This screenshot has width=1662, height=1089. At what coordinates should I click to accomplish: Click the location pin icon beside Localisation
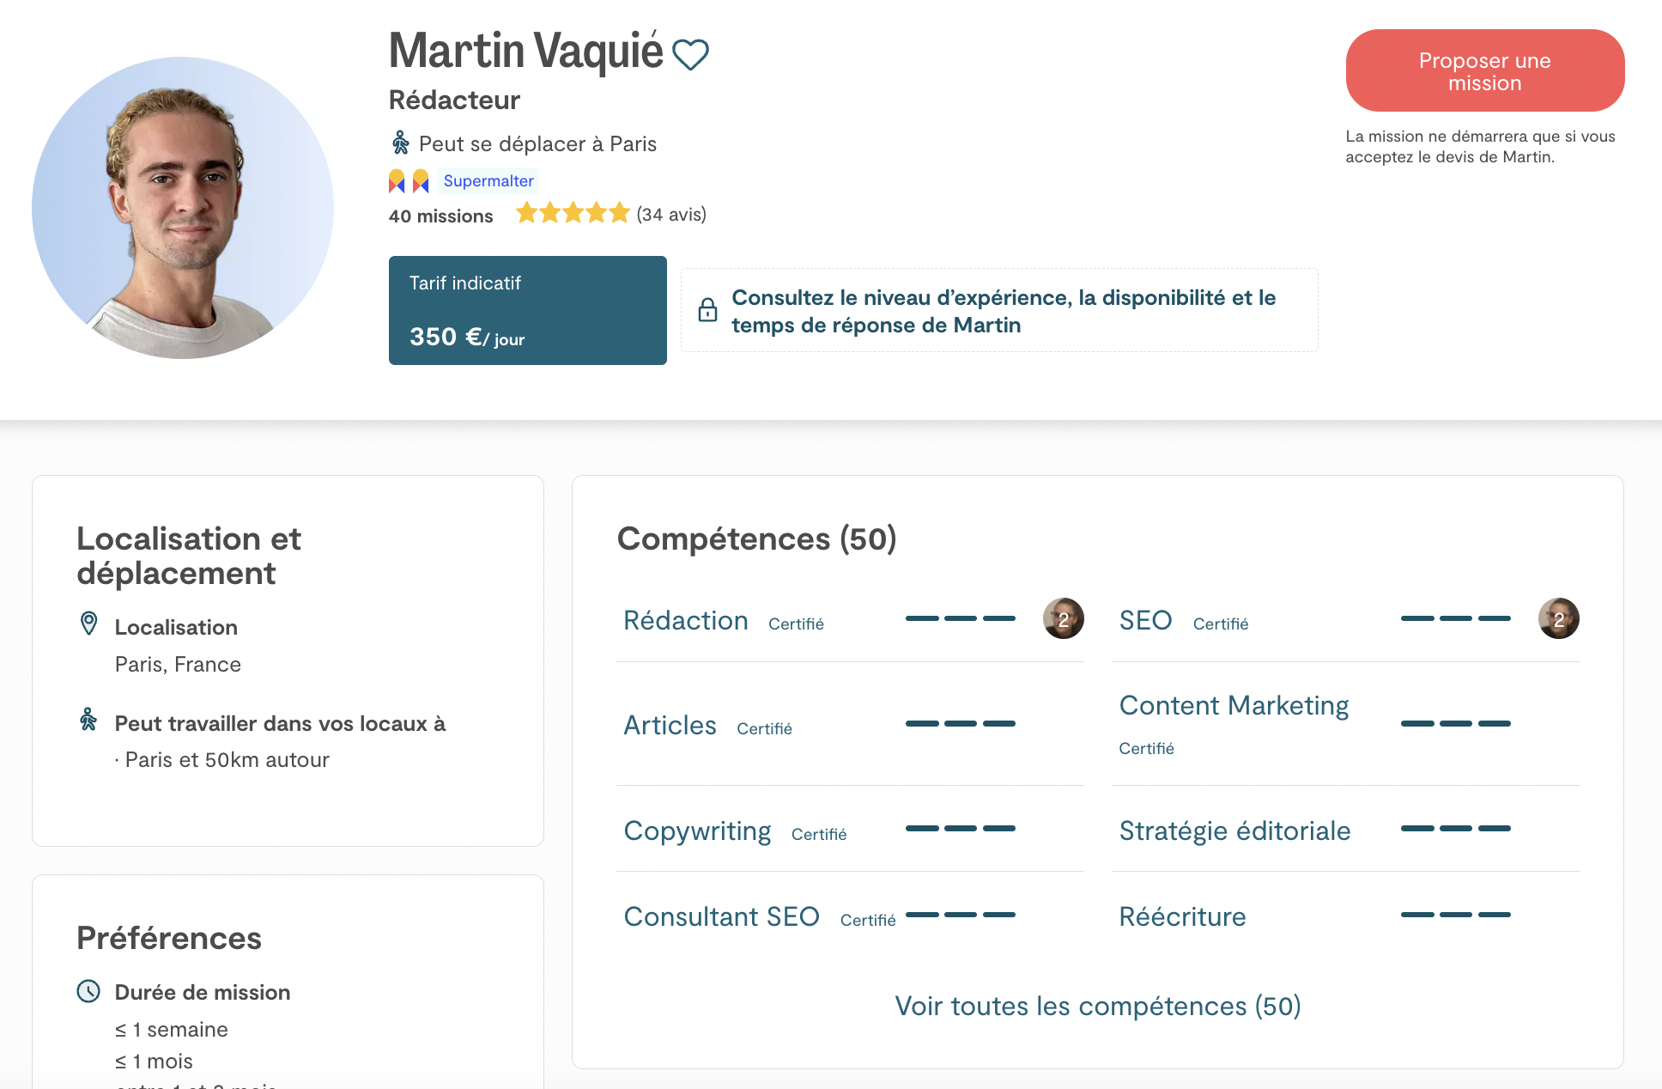88,624
